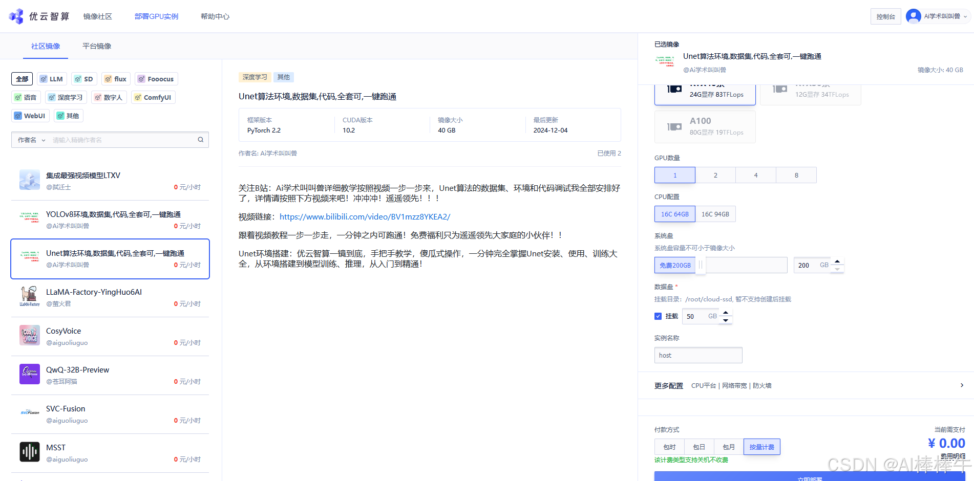974x481 pixels.
Task: Open the LTXV video model thumbnail
Action: (30, 180)
